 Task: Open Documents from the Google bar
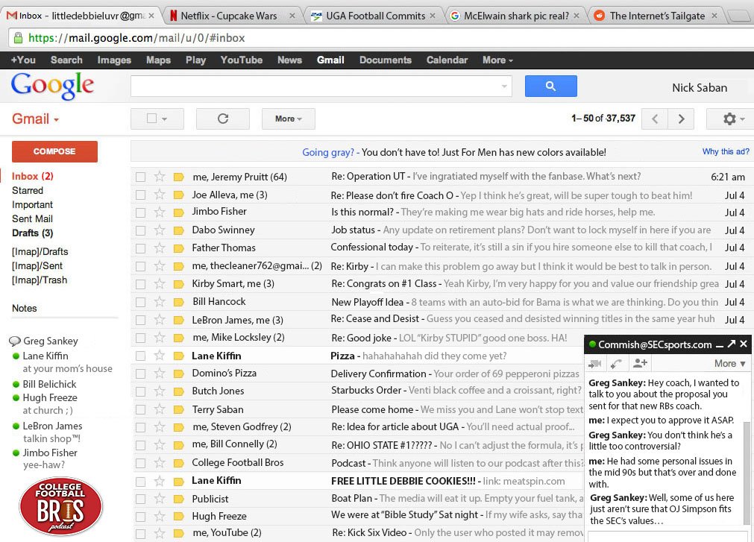point(385,60)
